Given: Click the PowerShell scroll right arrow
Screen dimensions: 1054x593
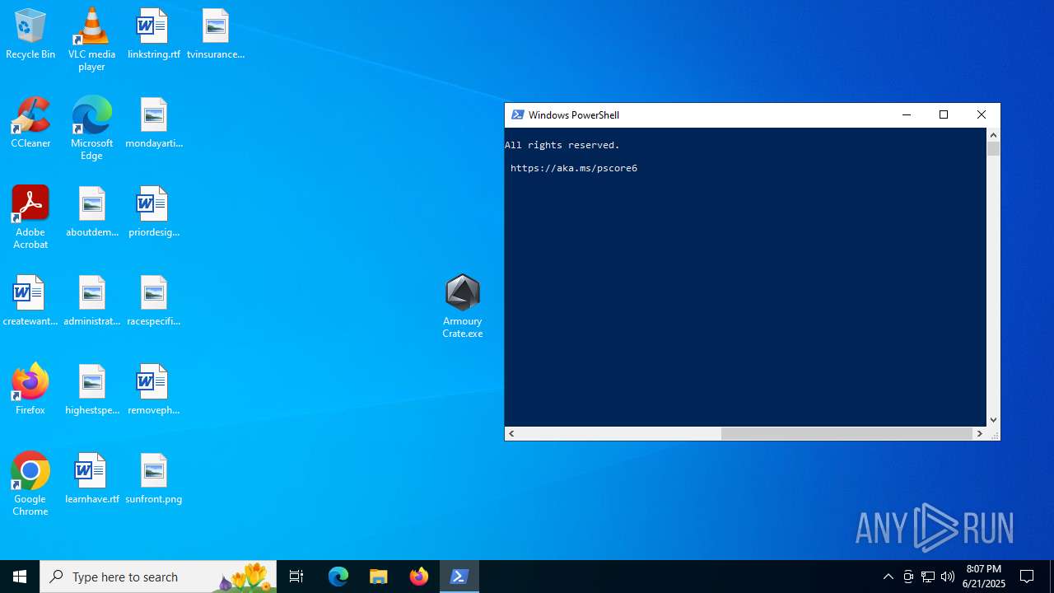Looking at the screenshot, I should coord(980,433).
